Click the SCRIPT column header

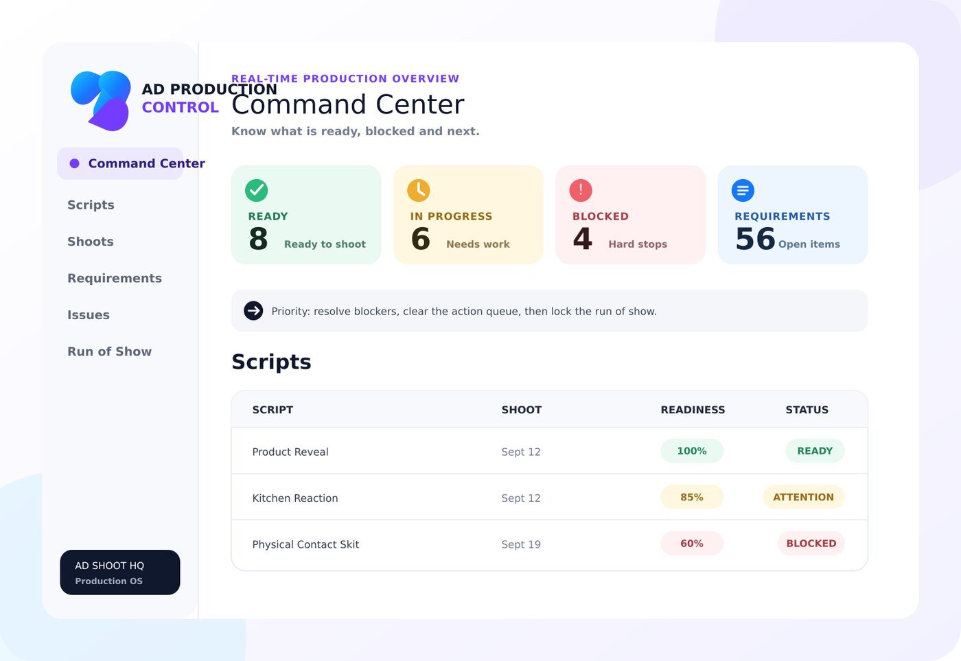click(273, 410)
